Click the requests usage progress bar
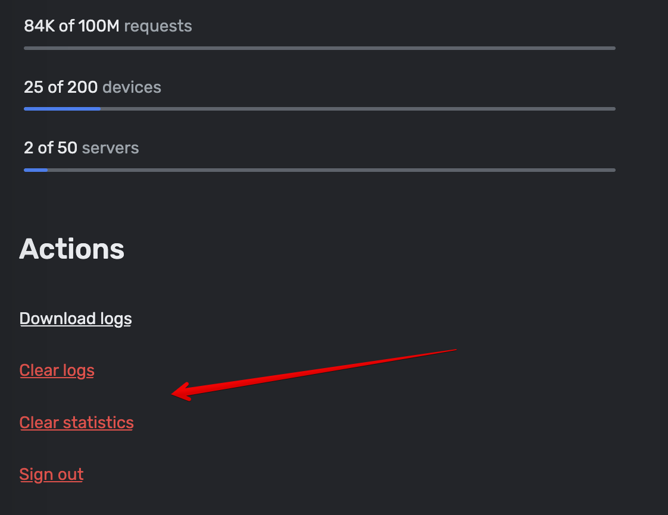Image resolution: width=668 pixels, height=515 pixels. (319, 48)
